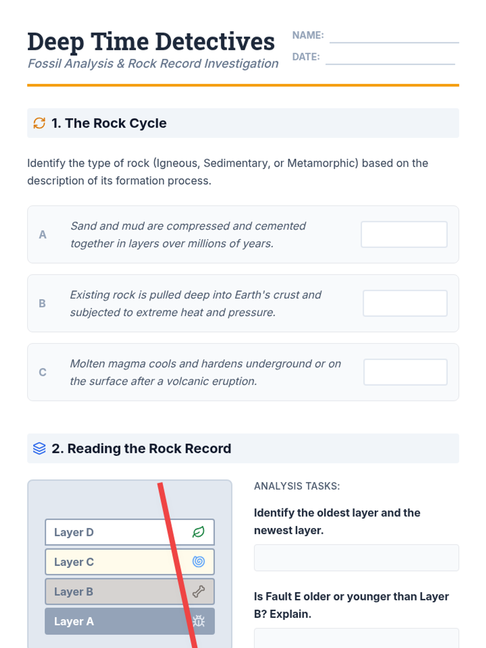The width and height of the screenshot is (486, 648).
Task: Click the answer box for description C
Action: coord(405,372)
